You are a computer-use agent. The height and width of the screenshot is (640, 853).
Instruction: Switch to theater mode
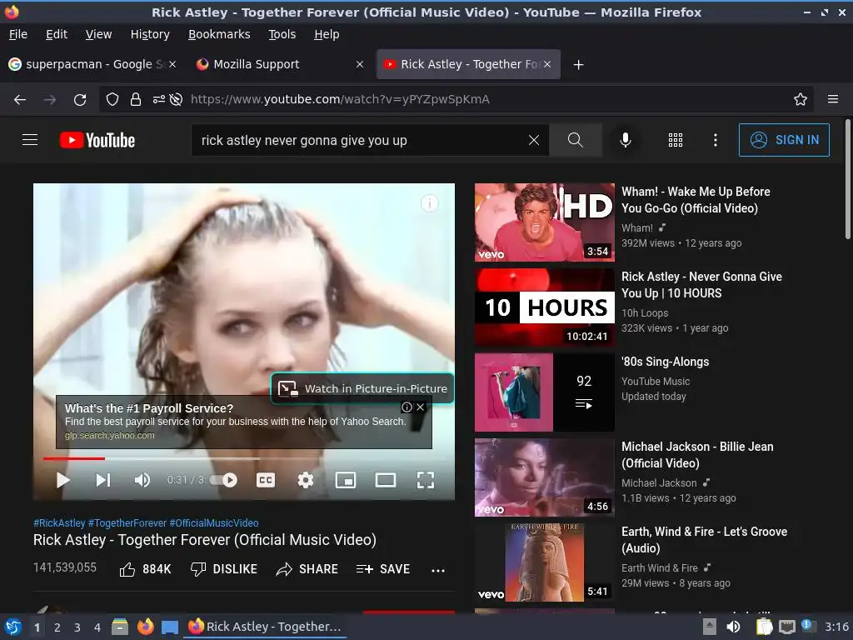click(x=386, y=480)
